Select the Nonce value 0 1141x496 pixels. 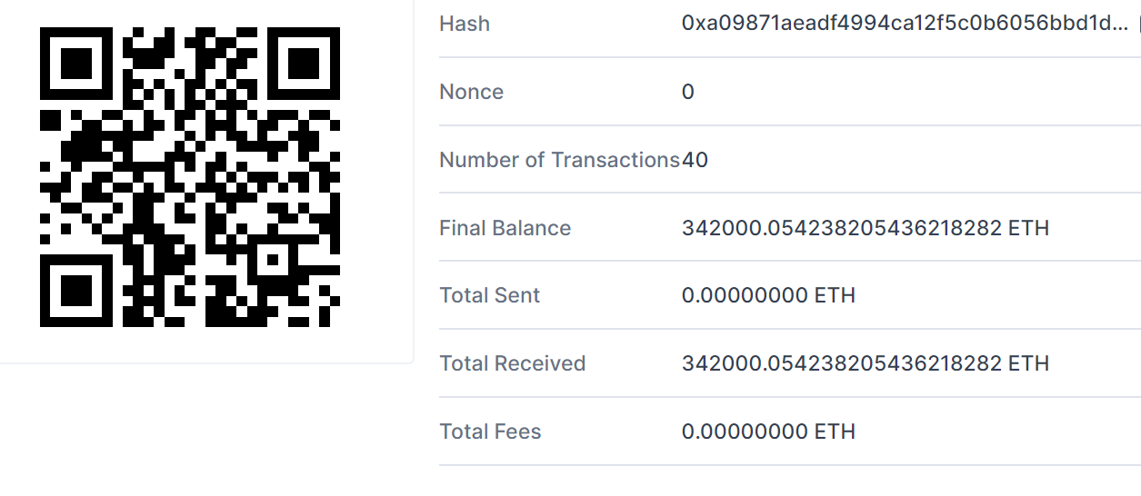[x=688, y=92]
